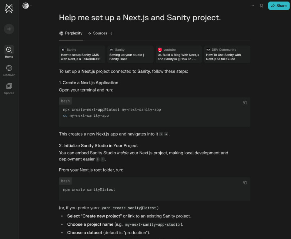Click 'npx create-next-app@latest my-next-sanity-app' code line
This screenshot has height=239, width=291.
tap(112, 110)
